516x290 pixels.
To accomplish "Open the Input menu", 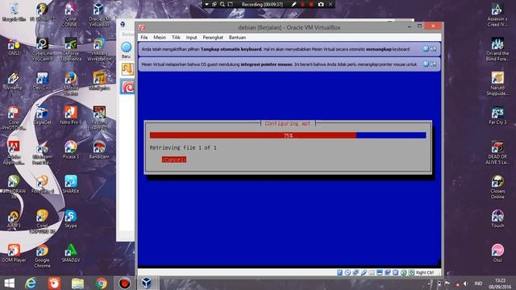I will coord(191,38).
